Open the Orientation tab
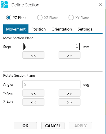This screenshot has width=106, height=134. [62, 29]
